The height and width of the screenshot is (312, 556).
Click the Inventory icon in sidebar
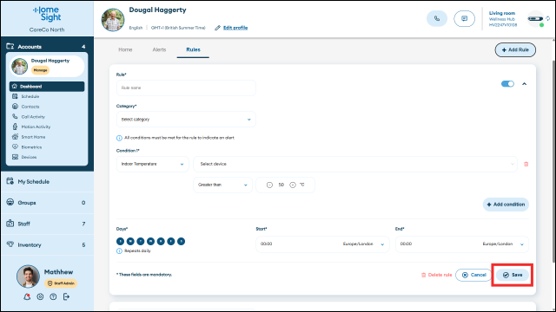10,244
